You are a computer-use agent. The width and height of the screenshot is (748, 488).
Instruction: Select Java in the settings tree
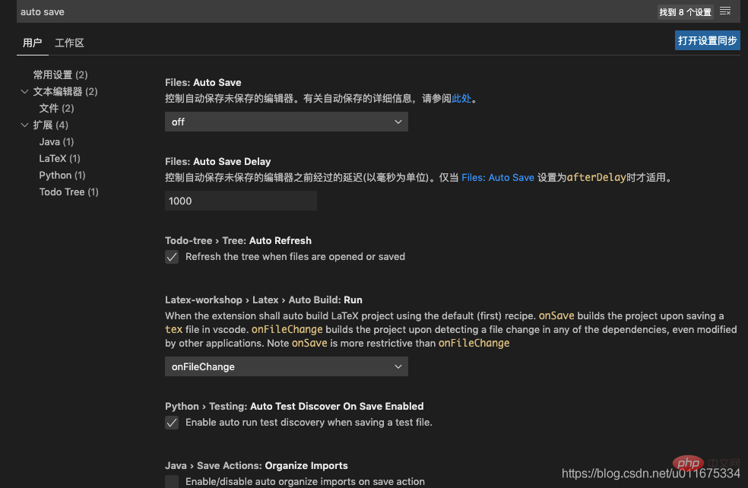(x=55, y=141)
